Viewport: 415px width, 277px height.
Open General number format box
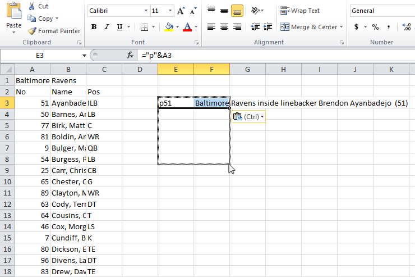click(382, 11)
